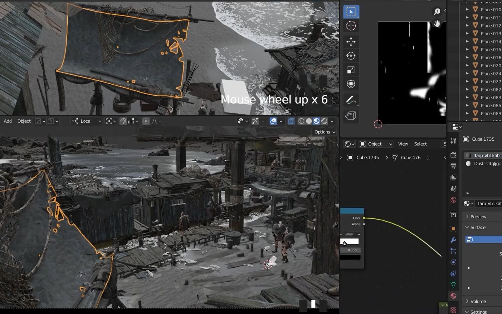This screenshot has height=314, width=502.
Task: Open the Add menu in viewport header
Action: click(8, 121)
